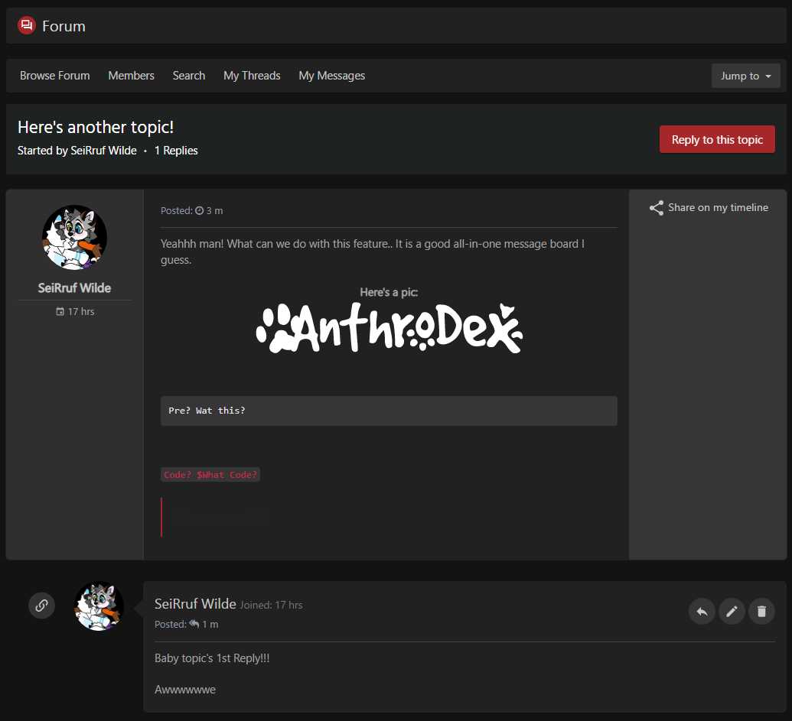The height and width of the screenshot is (721, 792).
Task: Click the clock icon next to Posted 3 m
Action: pos(200,210)
